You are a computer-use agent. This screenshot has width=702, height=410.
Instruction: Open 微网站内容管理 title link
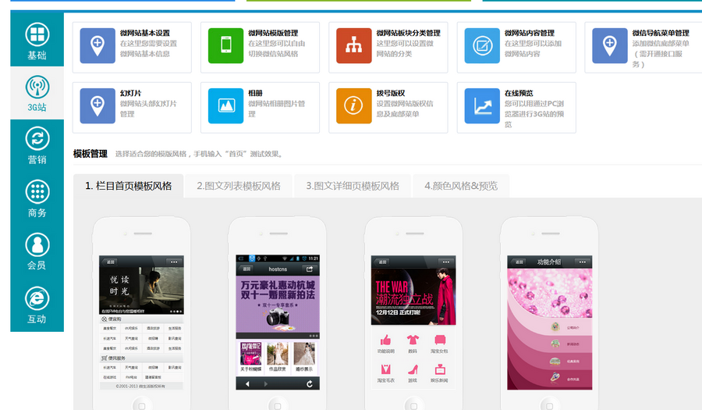click(530, 33)
